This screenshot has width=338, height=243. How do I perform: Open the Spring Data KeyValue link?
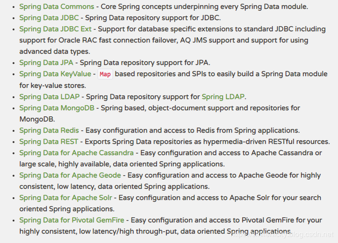(55, 74)
